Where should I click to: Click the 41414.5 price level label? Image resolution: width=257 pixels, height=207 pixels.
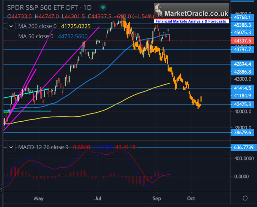pyautogui.click(x=242, y=88)
